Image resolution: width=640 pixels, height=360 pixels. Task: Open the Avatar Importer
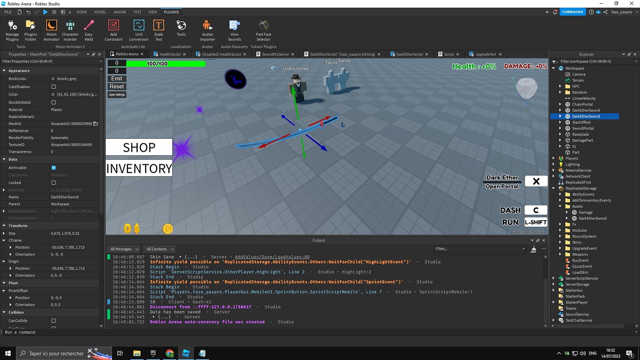click(x=207, y=31)
